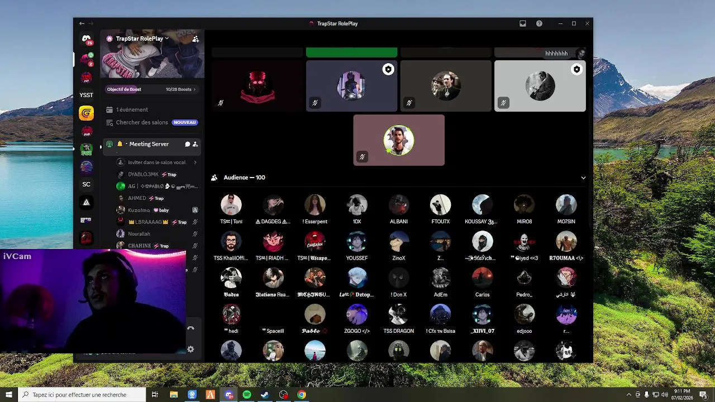Open audience member MO7SIN avatar
Screen dimensions: 715x402
(566, 205)
